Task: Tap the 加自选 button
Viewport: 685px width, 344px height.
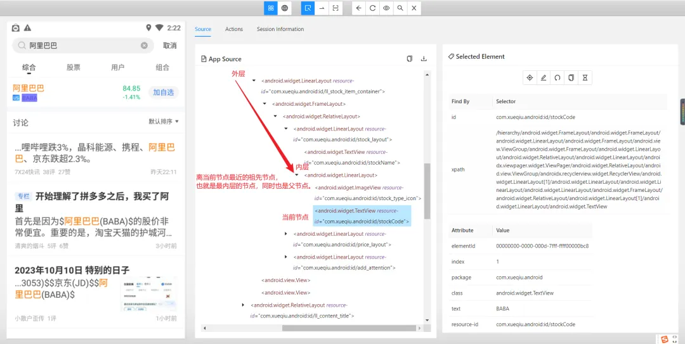Action: point(164,92)
